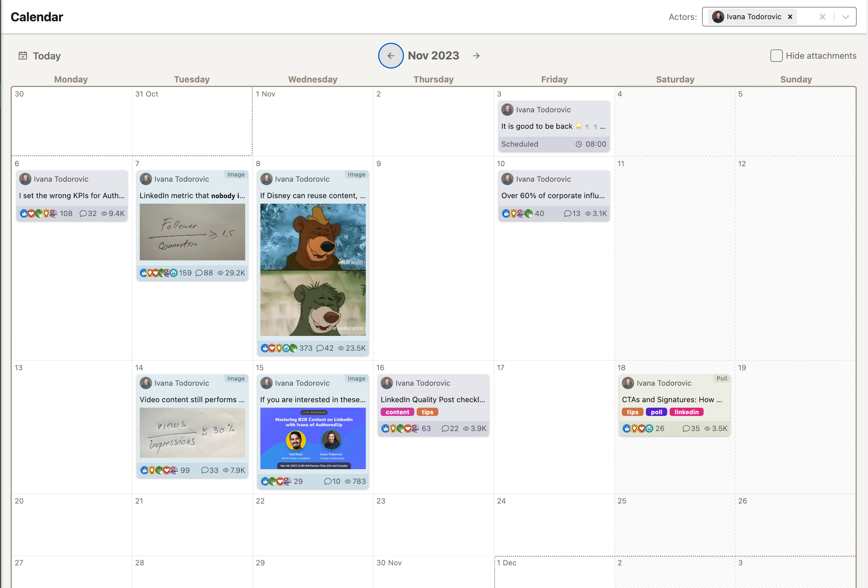Click the Actors selection field
The height and width of the screenshot is (588, 868).
click(779, 17)
